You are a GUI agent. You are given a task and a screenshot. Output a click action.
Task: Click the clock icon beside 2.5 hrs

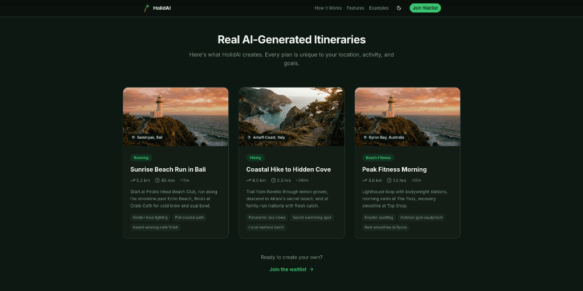coord(273,180)
